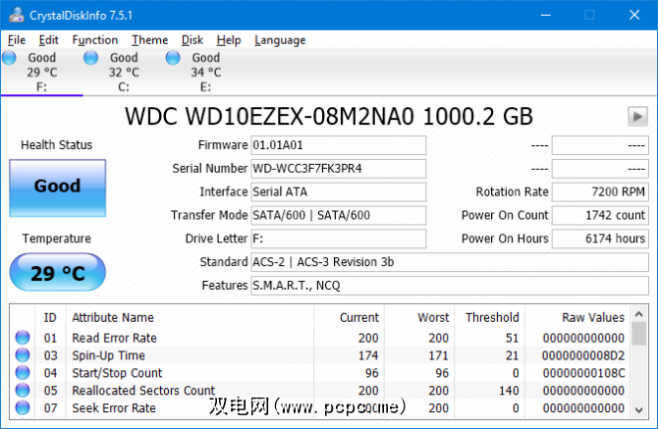This screenshot has height=429, width=658.
Task: Open the Language menu
Action: (x=280, y=40)
